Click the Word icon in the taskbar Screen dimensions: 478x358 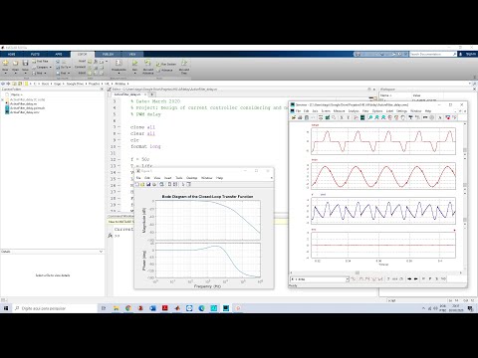tap(152, 308)
